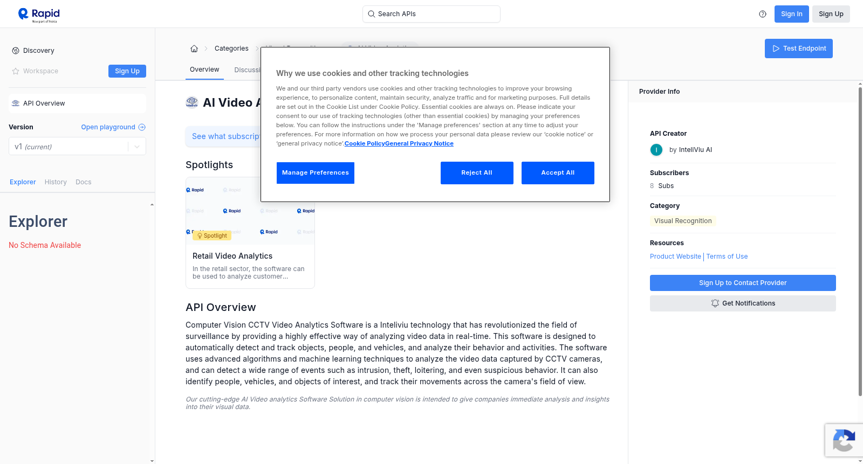Click the Discovery compass icon
Viewport: 863px width, 464px height.
(x=16, y=51)
